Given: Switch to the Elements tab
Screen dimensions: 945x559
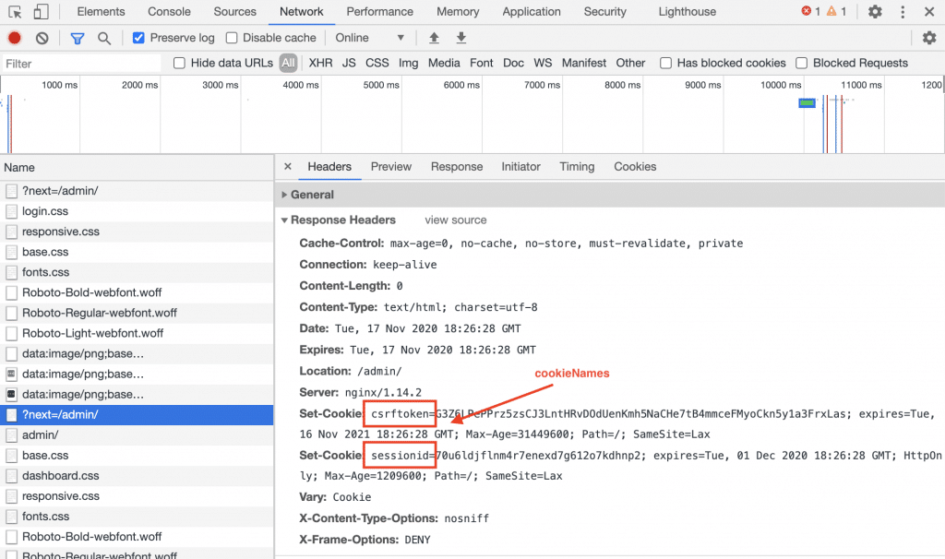Looking at the screenshot, I should click(x=101, y=11).
